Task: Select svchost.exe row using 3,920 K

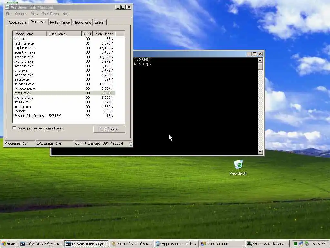Action: 64,98
